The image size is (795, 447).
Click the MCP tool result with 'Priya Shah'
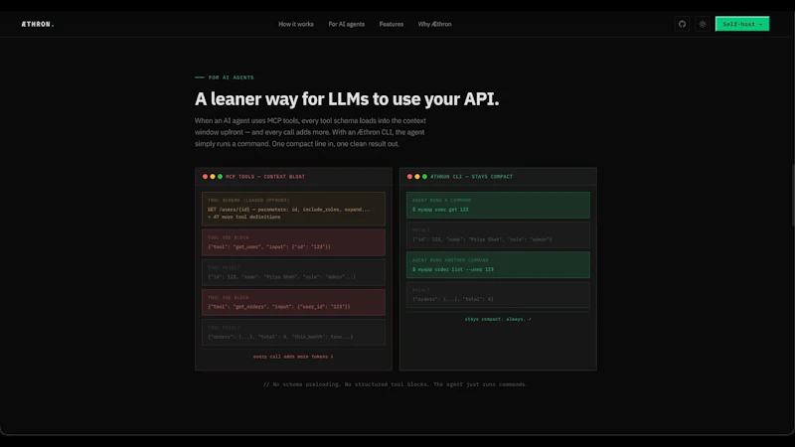point(293,272)
